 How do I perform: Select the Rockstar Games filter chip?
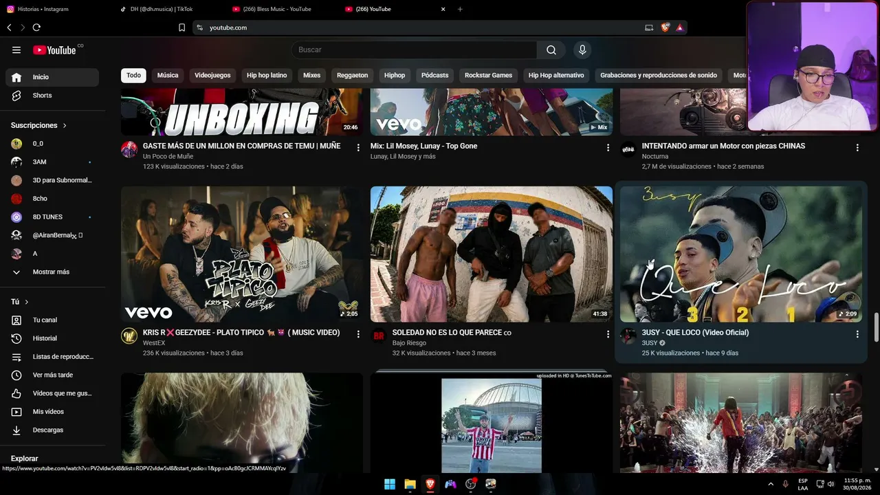point(488,76)
